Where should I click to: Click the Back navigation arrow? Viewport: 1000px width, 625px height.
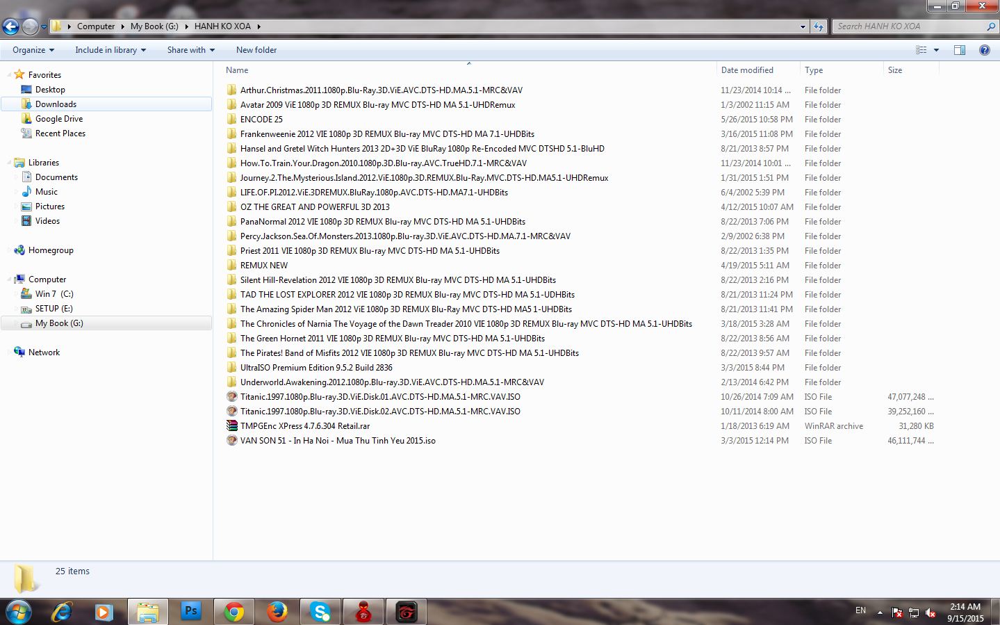10,26
